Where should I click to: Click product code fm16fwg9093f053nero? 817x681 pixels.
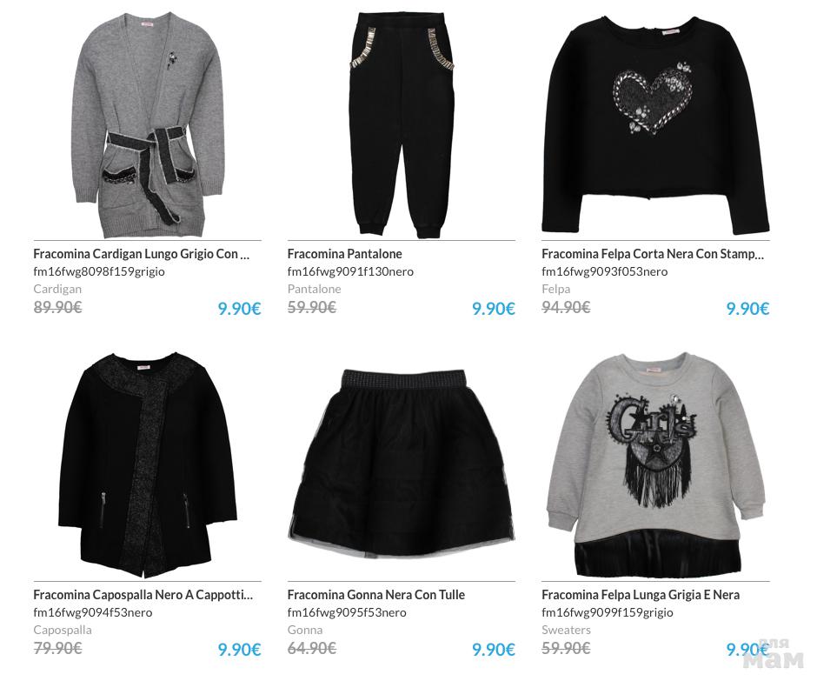604,271
